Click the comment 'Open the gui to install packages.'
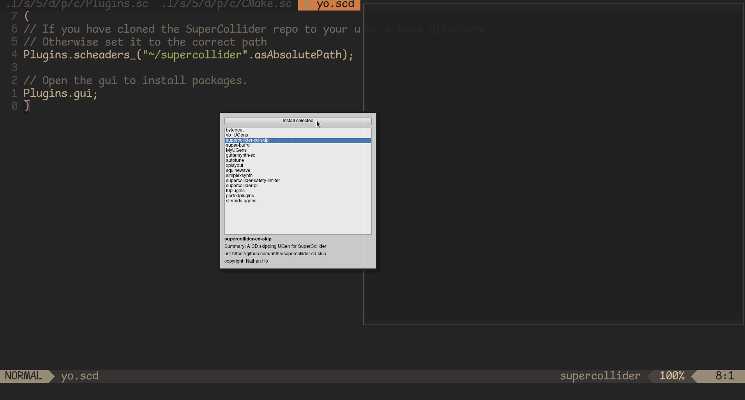The height and width of the screenshot is (400, 745). [x=135, y=81]
